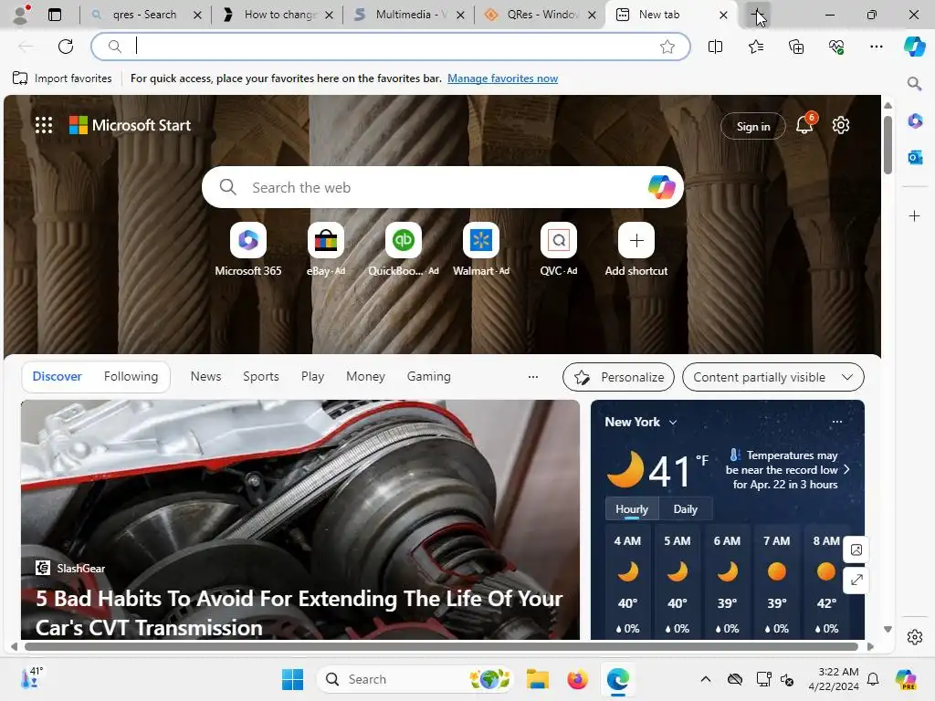The height and width of the screenshot is (701, 935).
Task: Click the vertical page scrollbar thumb
Action: tap(888, 145)
